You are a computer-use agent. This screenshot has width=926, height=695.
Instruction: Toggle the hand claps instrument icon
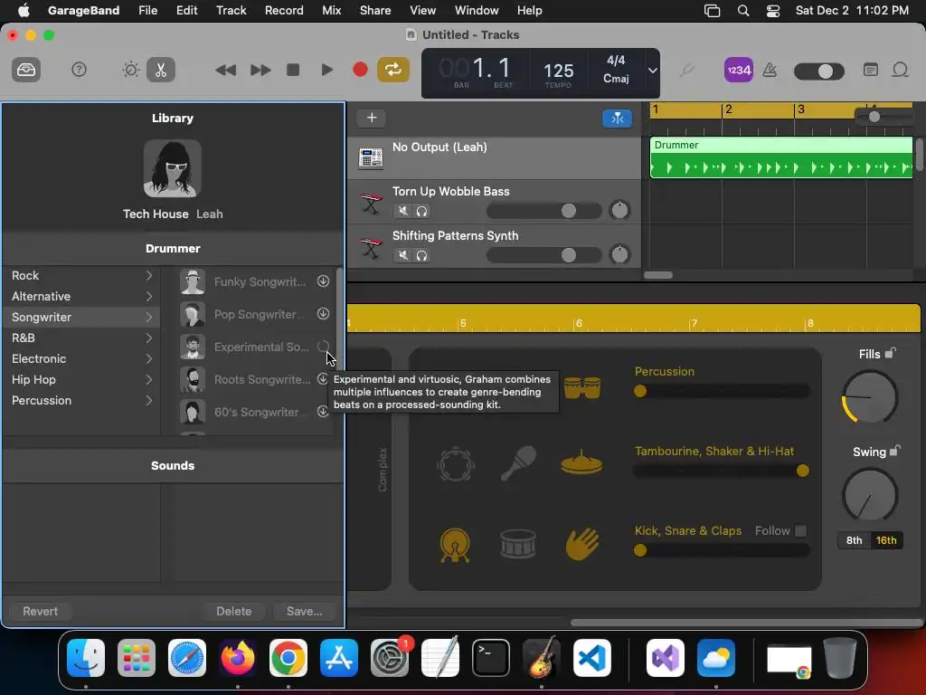pyautogui.click(x=582, y=543)
